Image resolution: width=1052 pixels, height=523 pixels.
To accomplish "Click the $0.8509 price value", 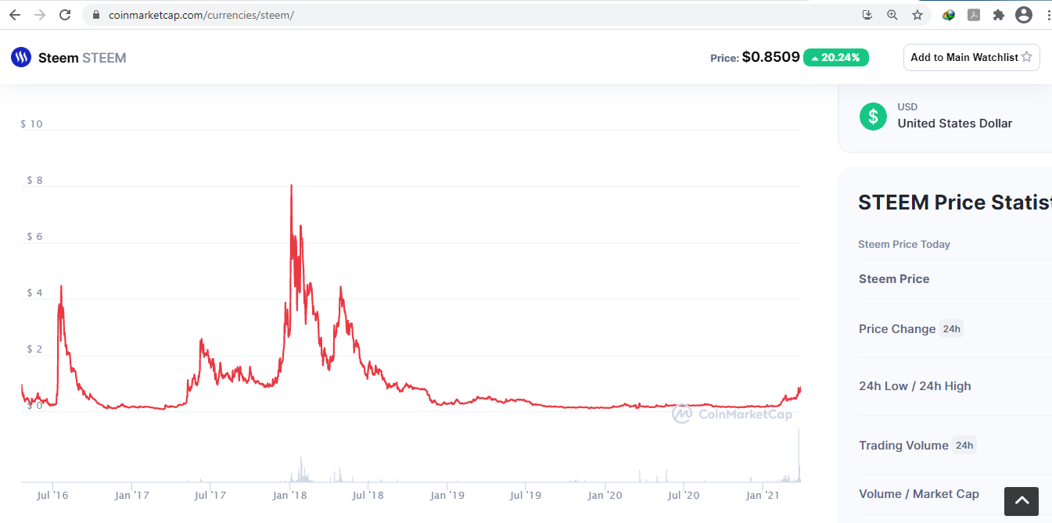I will tap(770, 57).
